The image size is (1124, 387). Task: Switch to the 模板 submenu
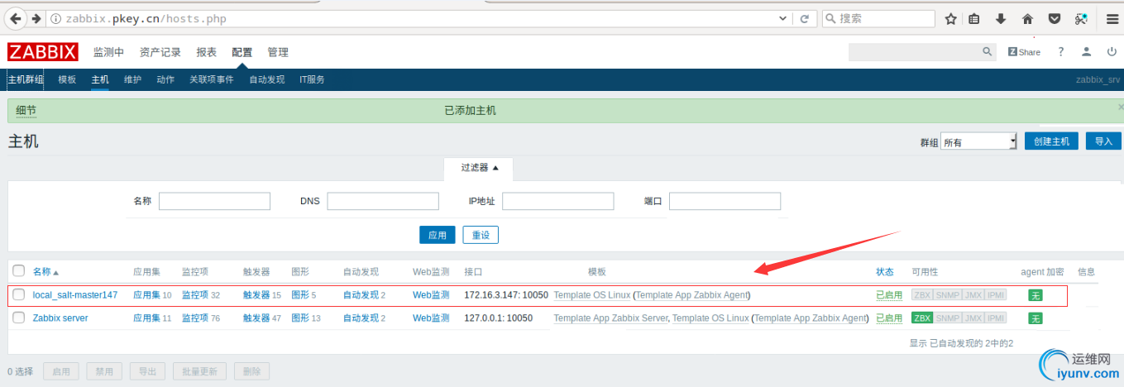tap(67, 79)
